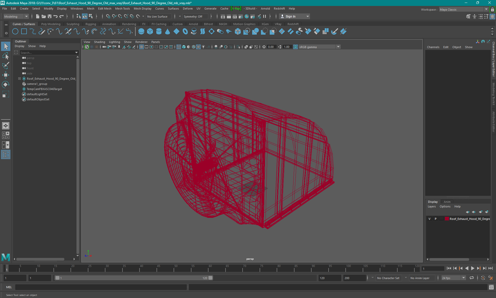Select the Move tool in toolbar

click(x=5, y=75)
